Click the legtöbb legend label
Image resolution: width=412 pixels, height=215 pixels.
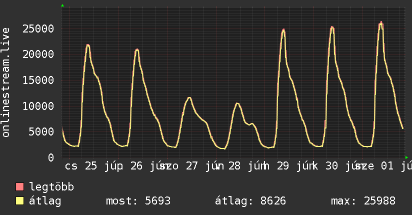pyautogui.click(x=51, y=186)
